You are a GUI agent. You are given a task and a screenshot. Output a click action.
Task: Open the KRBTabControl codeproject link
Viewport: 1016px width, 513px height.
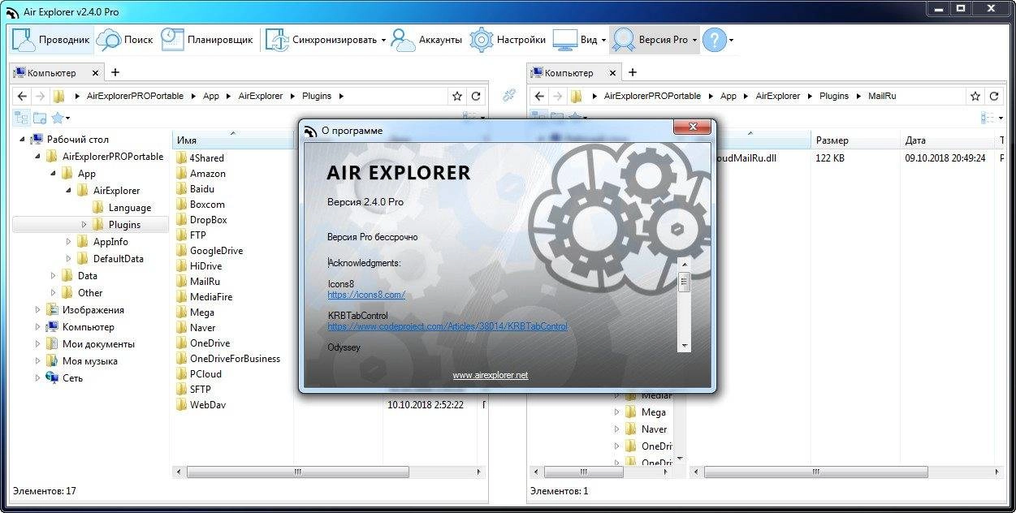tap(447, 326)
